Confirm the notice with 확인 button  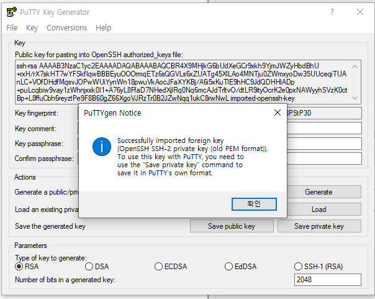pyautogui.click(x=254, y=204)
